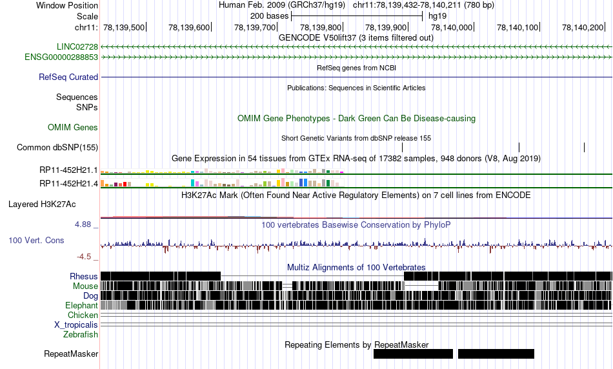Image resolution: width=613 pixels, height=369 pixels.
Task: Click the 100 vertebrates PhyloP conservation title
Action: [356, 224]
